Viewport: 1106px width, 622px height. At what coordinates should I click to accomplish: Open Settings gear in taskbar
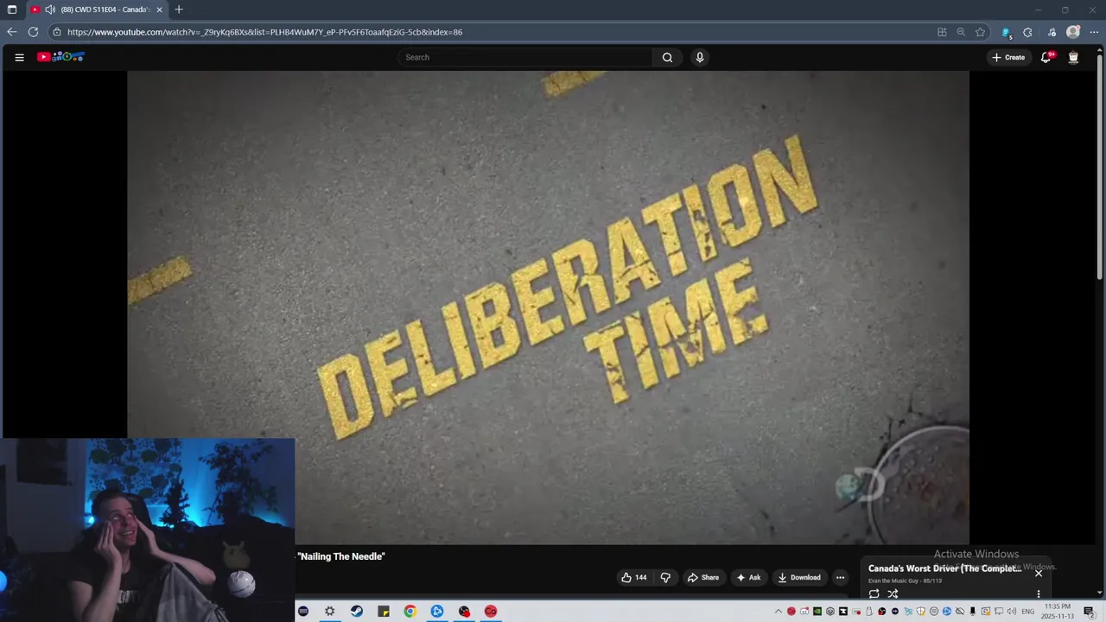point(329,611)
